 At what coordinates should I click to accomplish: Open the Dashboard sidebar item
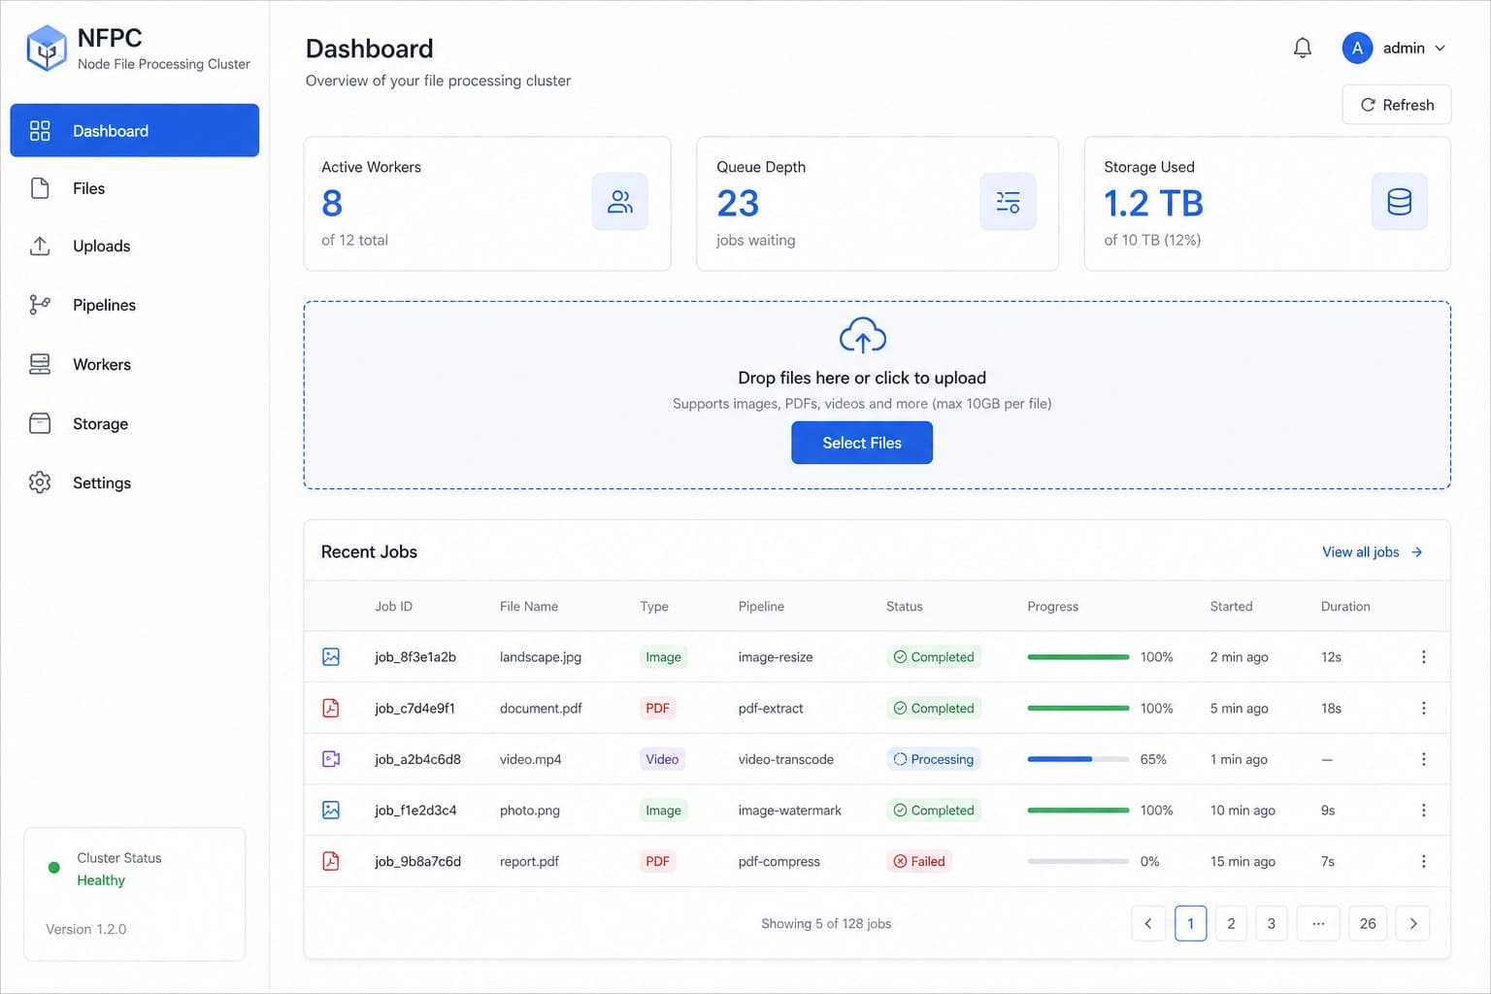[x=134, y=130]
